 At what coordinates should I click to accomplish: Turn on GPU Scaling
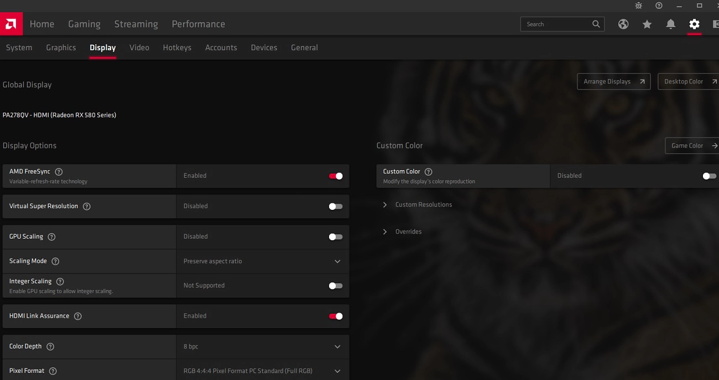coord(336,236)
